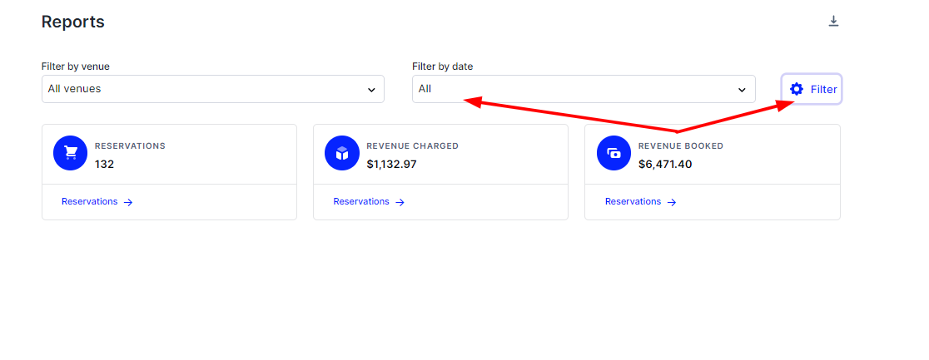
Task: Open the Filter by venue dropdown
Action: click(x=213, y=89)
